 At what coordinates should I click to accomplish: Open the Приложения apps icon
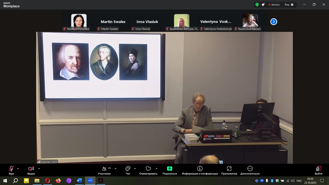(229, 170)
